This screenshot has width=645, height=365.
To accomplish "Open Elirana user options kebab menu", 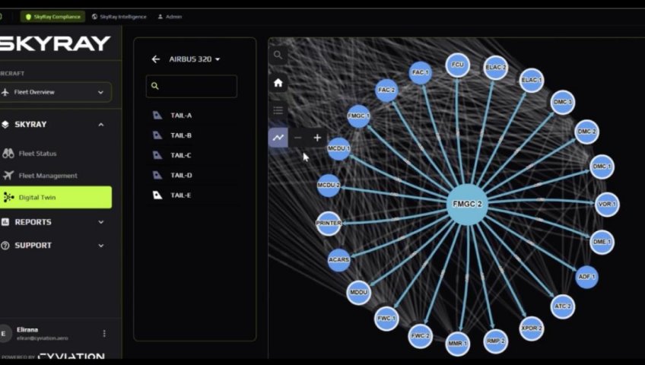I will point(104,333).
